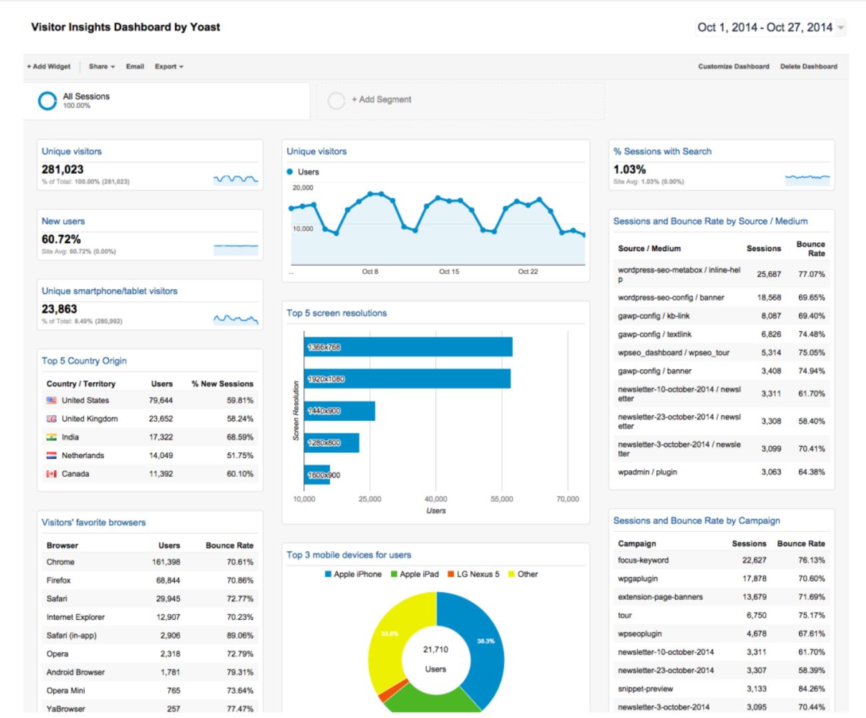Image resolution: width=866 pixels, height=718 pixels.
Task: Click wpseo_dashboard / wpseo_tour source row
Action: (x=721, y=353)
